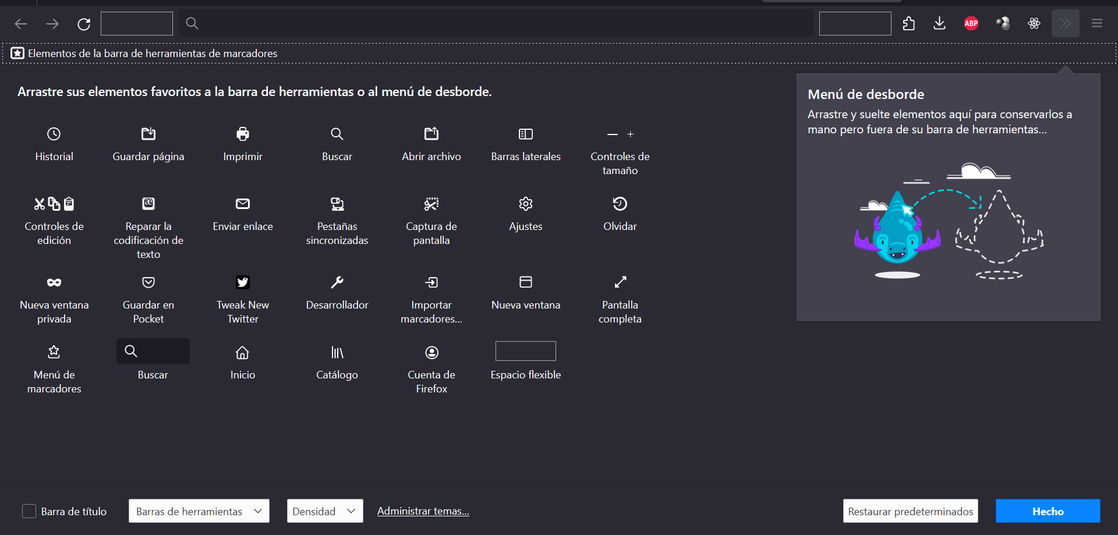Open the Barras de herramientas dropdown
The image size is (1118, 535).
click(199, 511)
